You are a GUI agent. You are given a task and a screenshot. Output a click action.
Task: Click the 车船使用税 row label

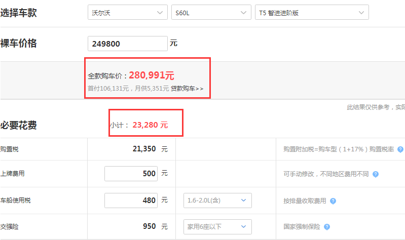pos(16,201)
